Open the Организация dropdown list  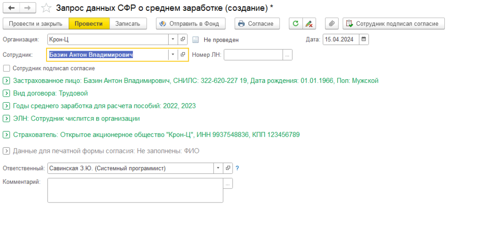(x=173, y=39)
